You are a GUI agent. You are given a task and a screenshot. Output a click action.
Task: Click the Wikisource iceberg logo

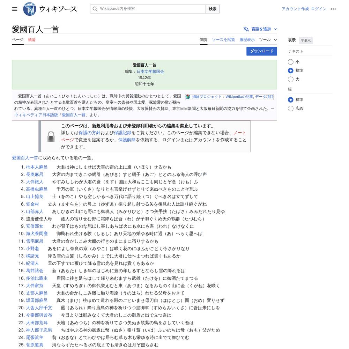coord(30,9)
